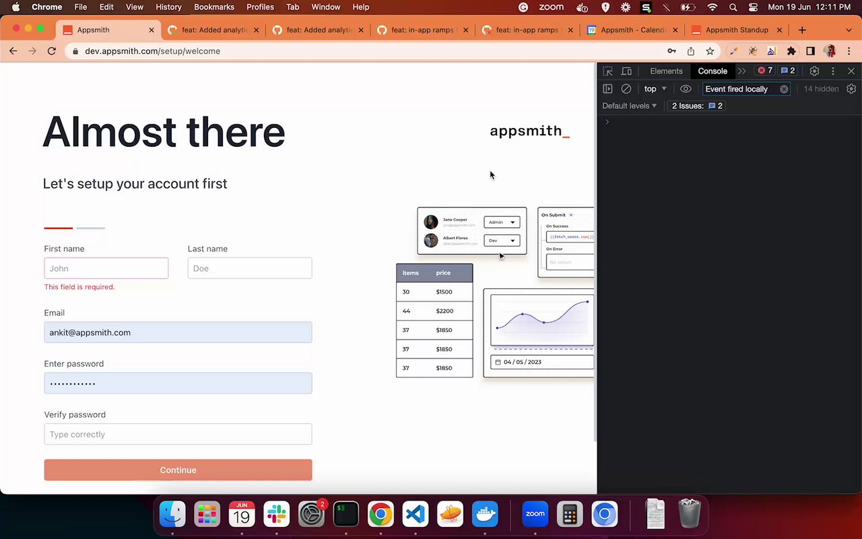The image size is (862, 539).
Task: Clear the console with the ban icon
Action: click(x=626, y=89)
